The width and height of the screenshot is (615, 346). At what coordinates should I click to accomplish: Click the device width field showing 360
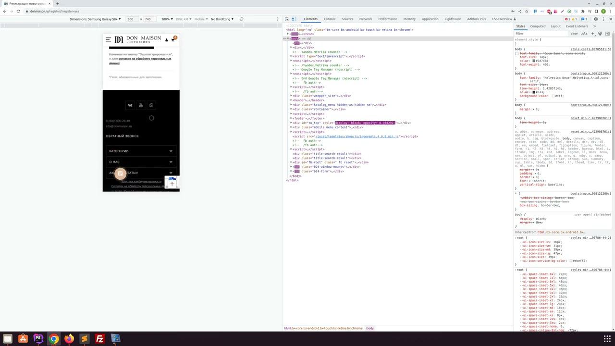(x=132, y=19)
